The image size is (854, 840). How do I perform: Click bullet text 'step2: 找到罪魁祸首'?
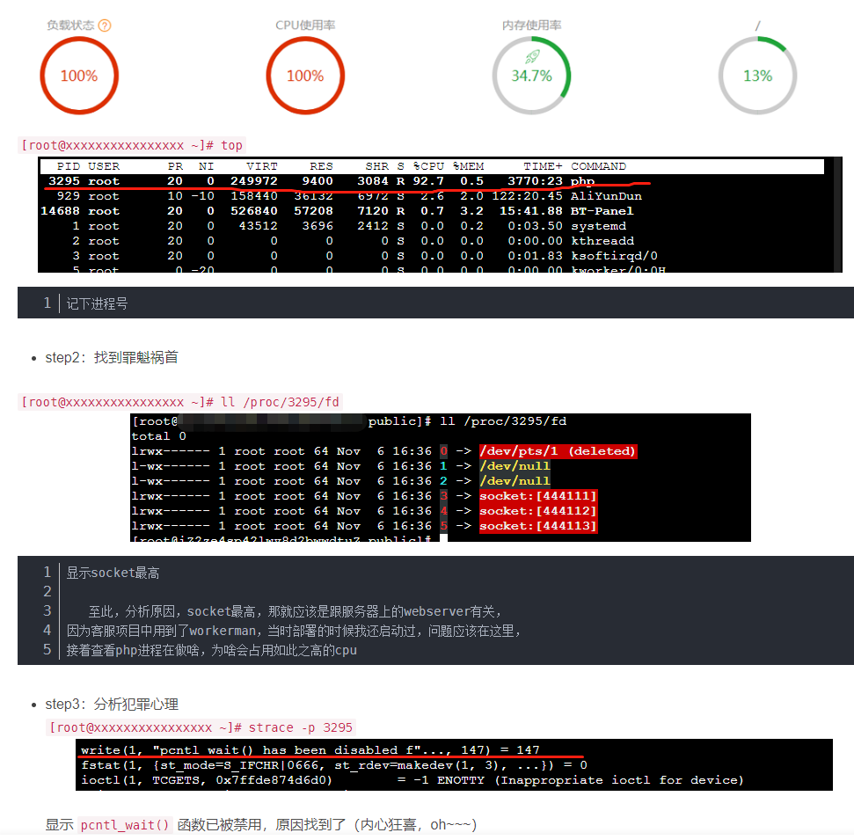click(x=112, y=357)
